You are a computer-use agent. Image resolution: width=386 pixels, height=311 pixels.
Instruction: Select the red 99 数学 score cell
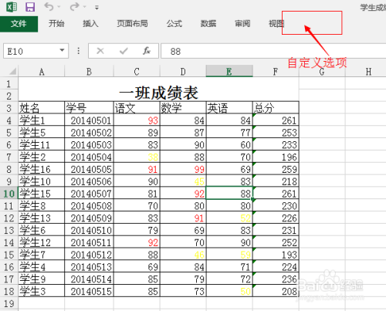pos(183,169)
